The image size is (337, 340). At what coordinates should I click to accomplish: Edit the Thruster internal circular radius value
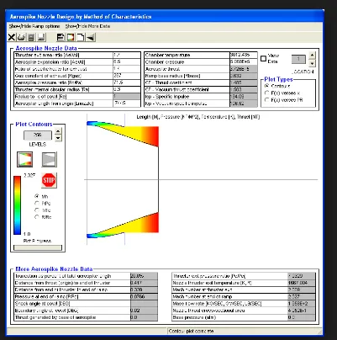[127, 89]
